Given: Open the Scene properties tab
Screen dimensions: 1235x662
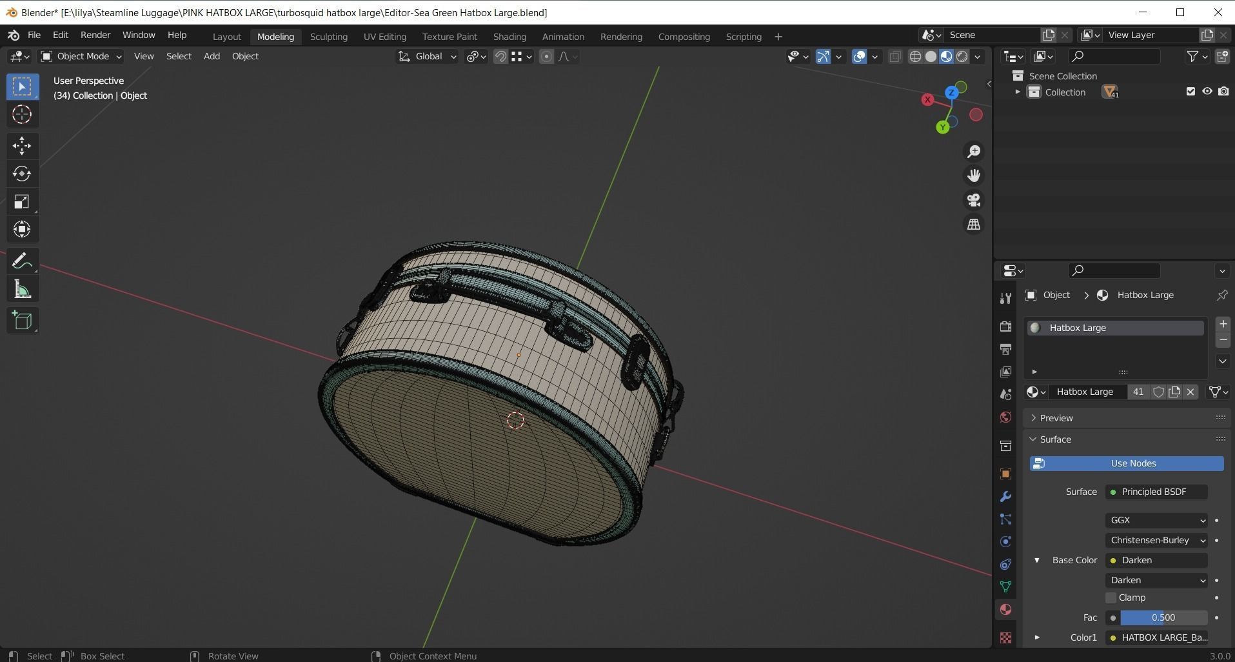Looking at the screenshot, I should click(1005, 394).
